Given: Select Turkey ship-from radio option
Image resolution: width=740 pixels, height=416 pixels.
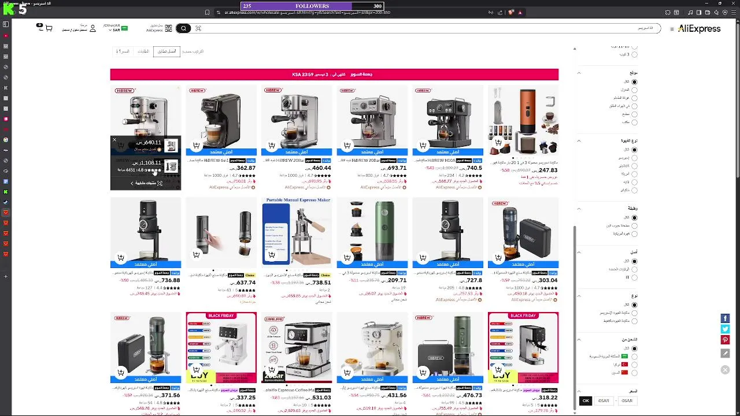Looking at the screenshot, I should [634, 365].
